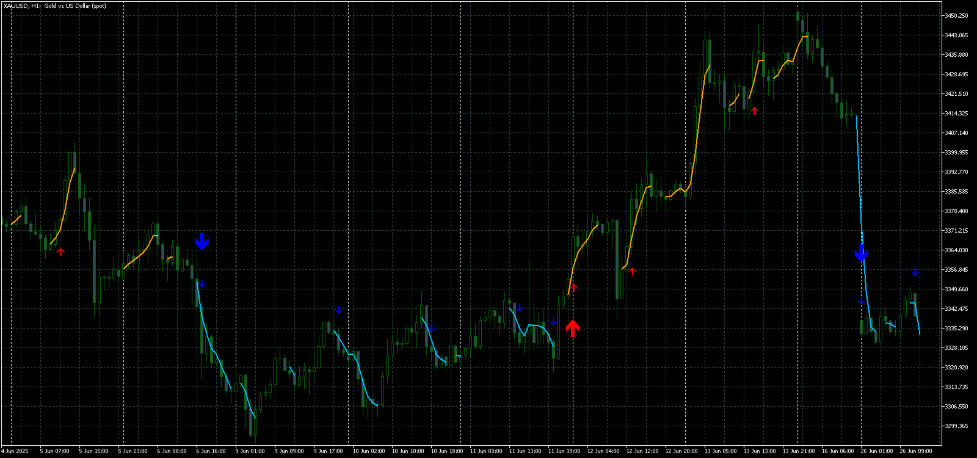Image resolution: width=977 pixels, height=458 pixels.
Task: Click the 12 Jun 20:00 time label
Action: pyautogui.click(x=681, y=451)
